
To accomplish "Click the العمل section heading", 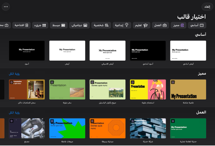I will pyautogui.click(x=201, y=112).
